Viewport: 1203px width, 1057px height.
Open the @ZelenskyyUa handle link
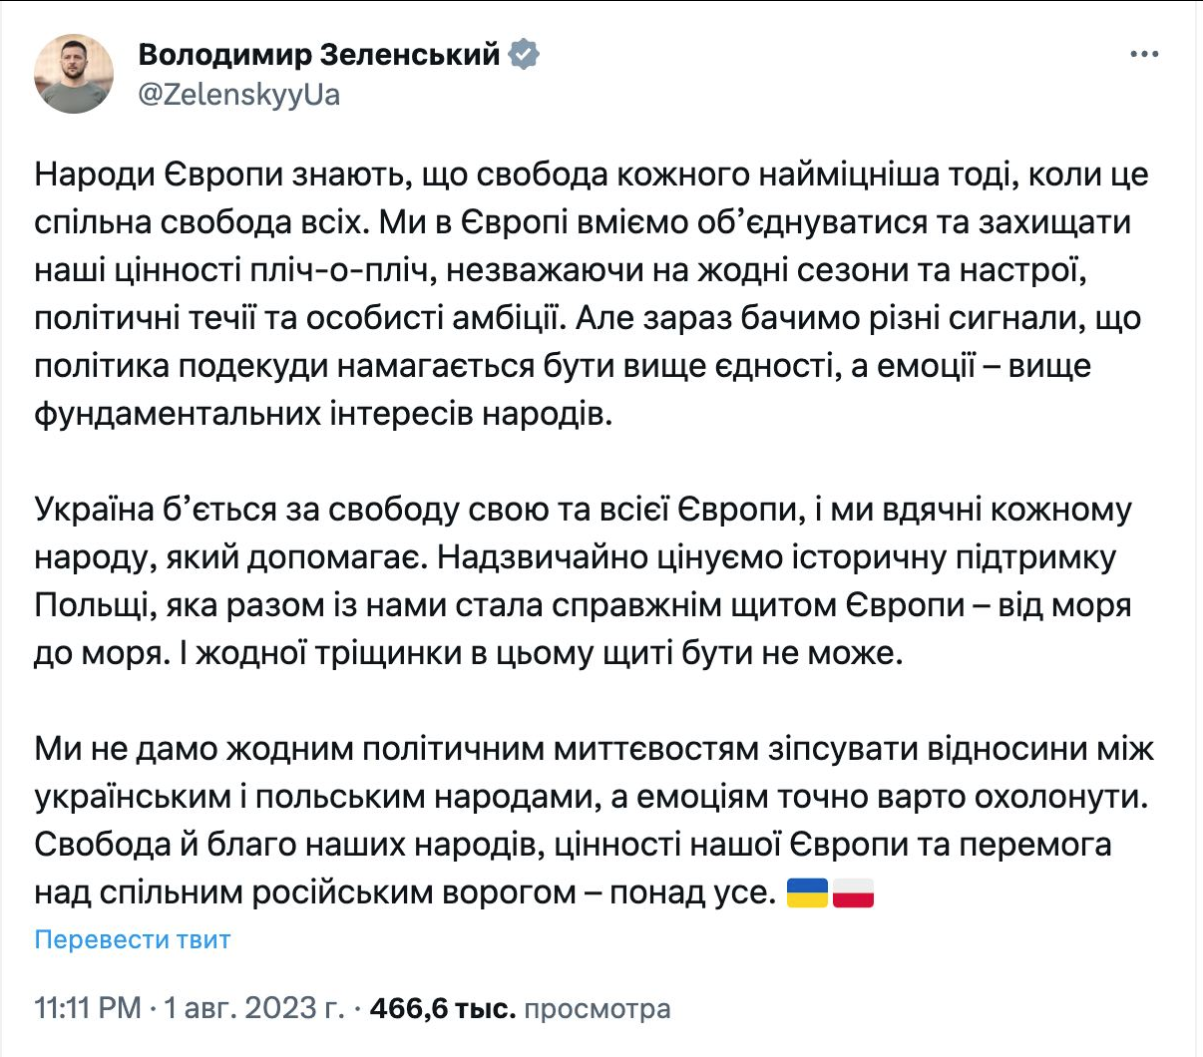[x=239, y=95]
